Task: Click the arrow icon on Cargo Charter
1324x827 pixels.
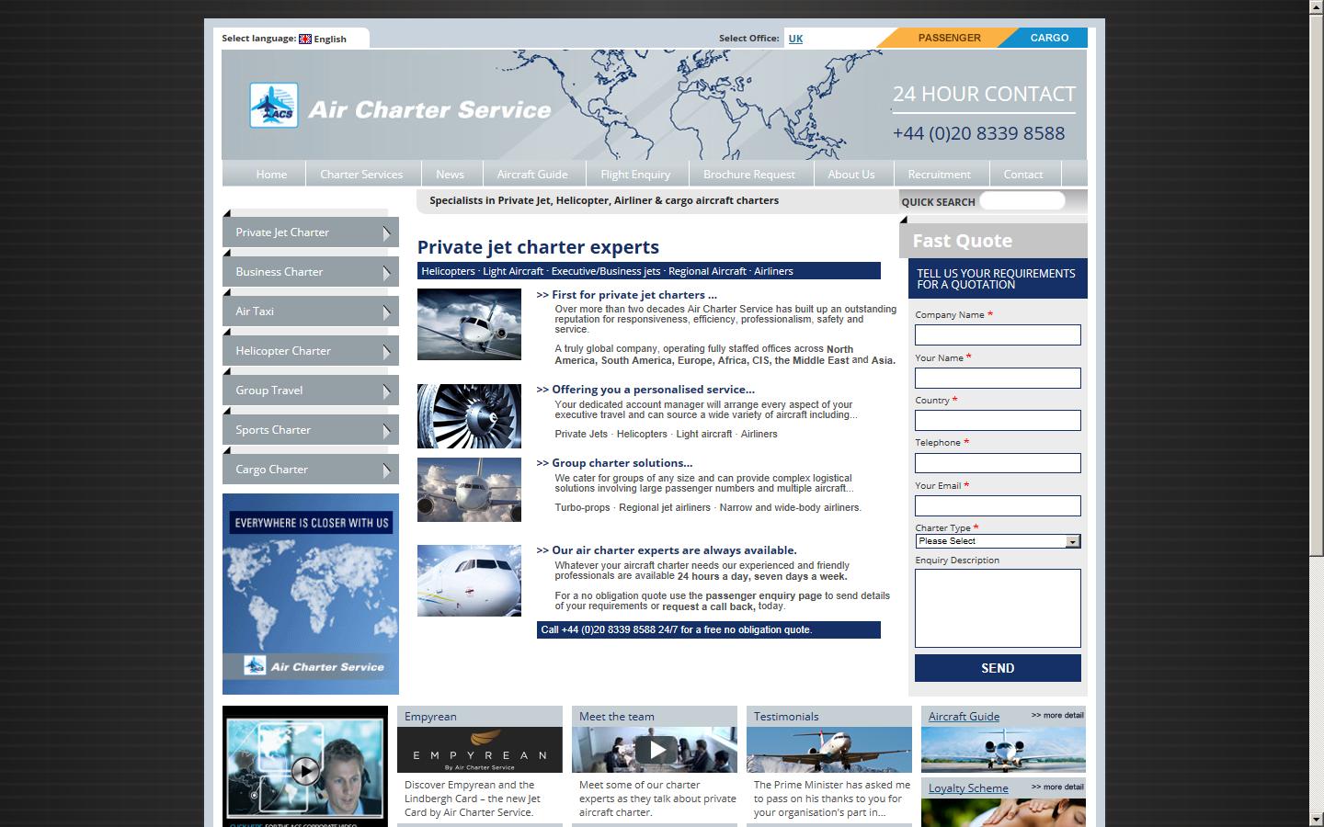Action: click(388, 469)
